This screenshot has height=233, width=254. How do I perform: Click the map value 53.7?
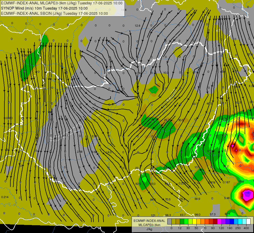pyautogui.click(x=195, y=104)
